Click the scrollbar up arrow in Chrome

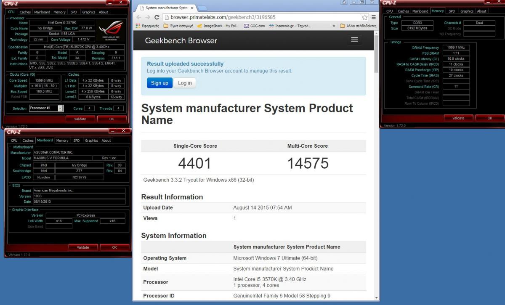click(376, 34)
